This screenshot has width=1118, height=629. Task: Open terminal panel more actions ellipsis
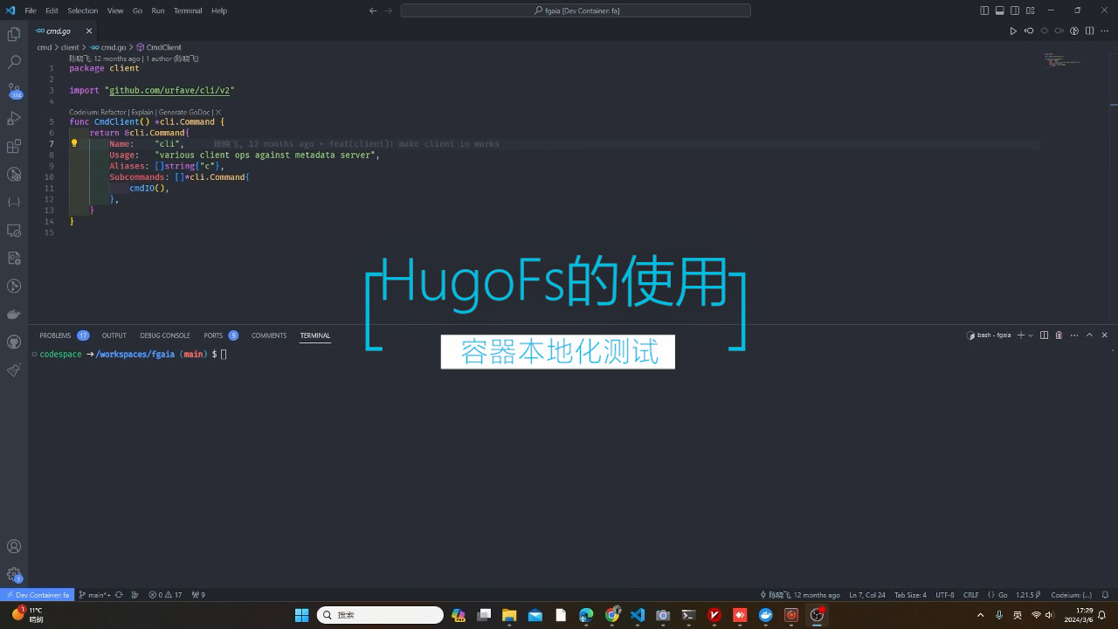click(x=1073, y=335)
